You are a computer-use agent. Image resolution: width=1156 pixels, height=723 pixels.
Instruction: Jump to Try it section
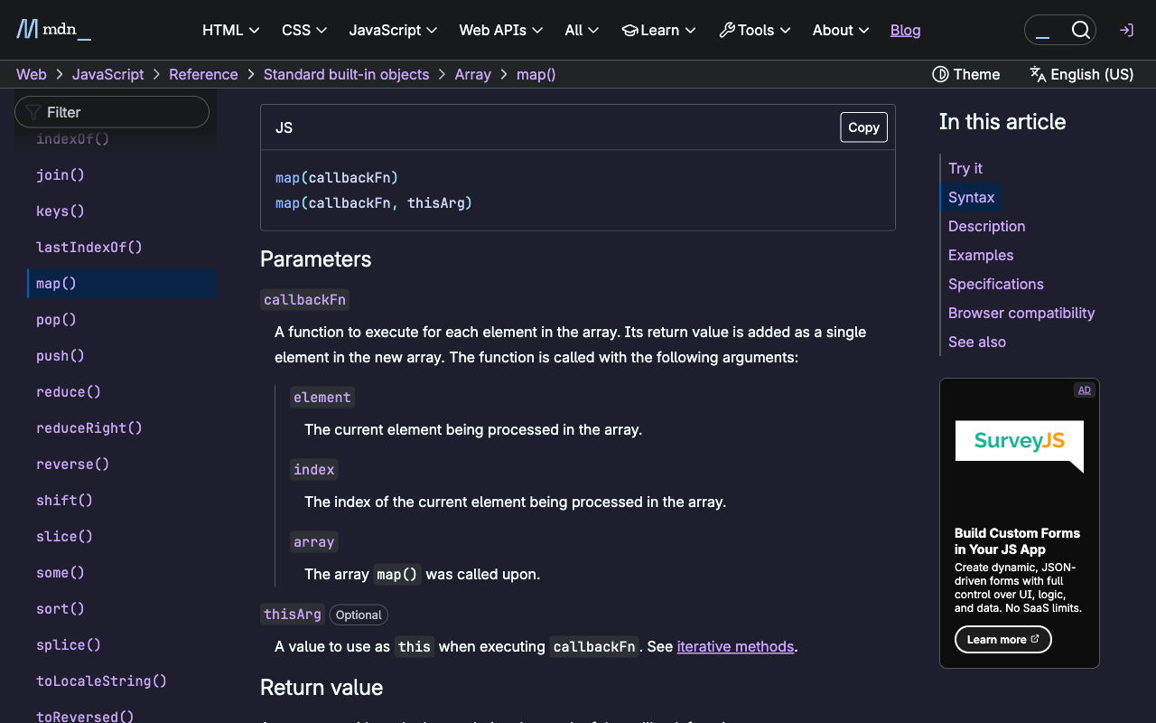point(965,168)
